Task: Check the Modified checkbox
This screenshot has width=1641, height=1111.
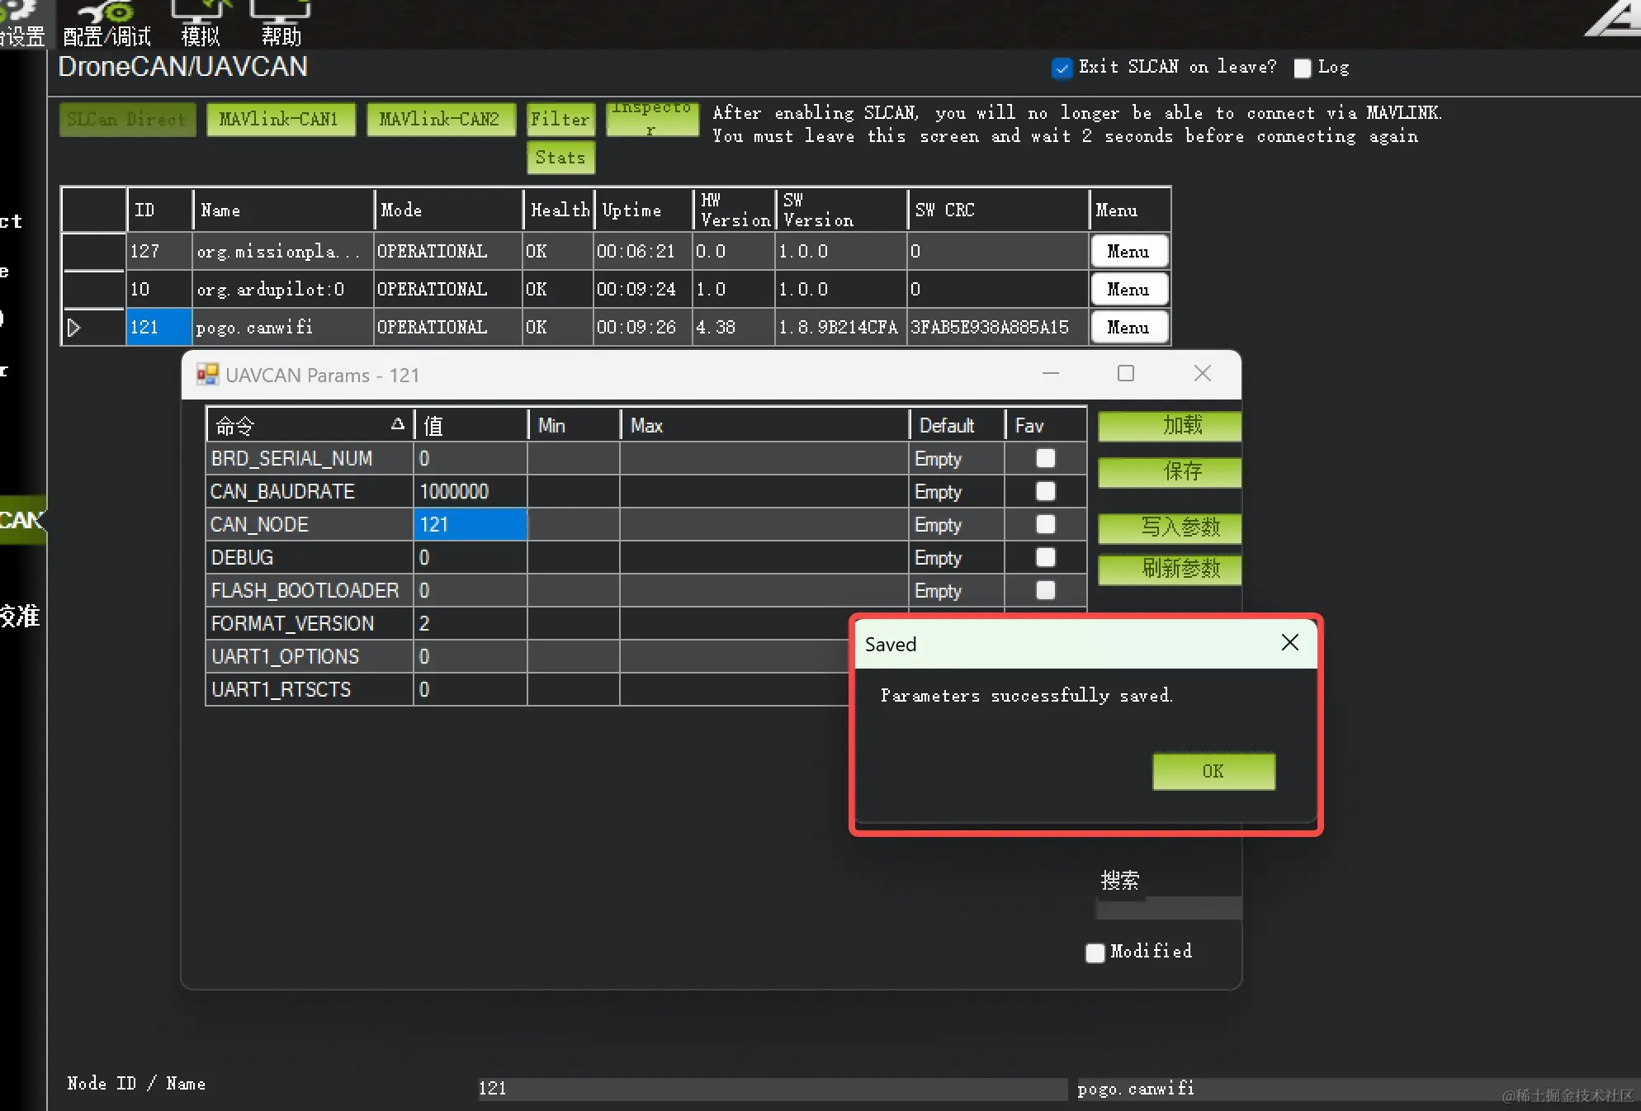Action: (x=1095, y=953)
